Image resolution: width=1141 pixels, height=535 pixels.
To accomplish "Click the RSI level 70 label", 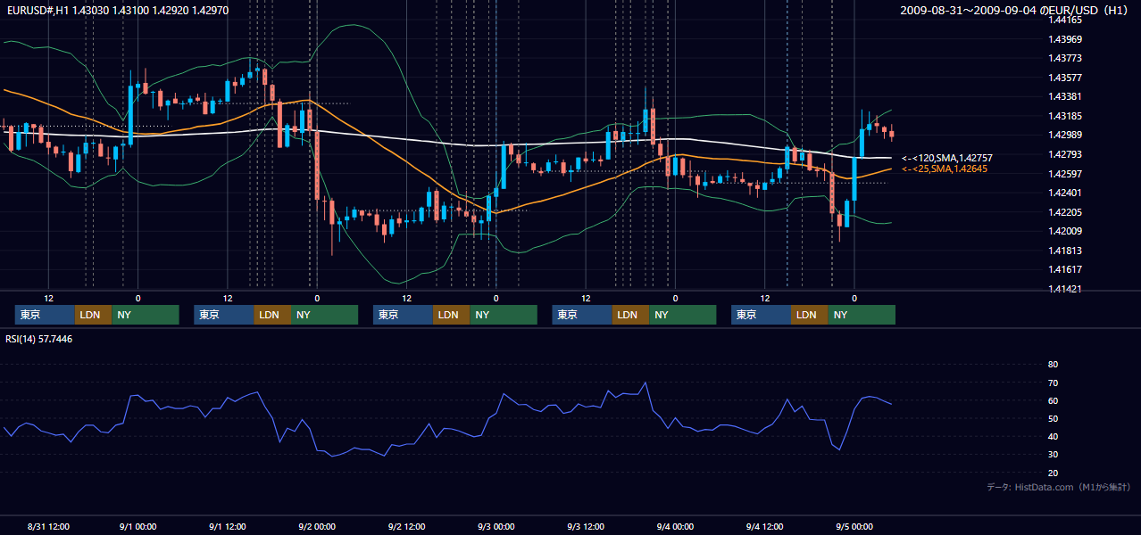I will pyautogui.click(x=1053, y=383).
